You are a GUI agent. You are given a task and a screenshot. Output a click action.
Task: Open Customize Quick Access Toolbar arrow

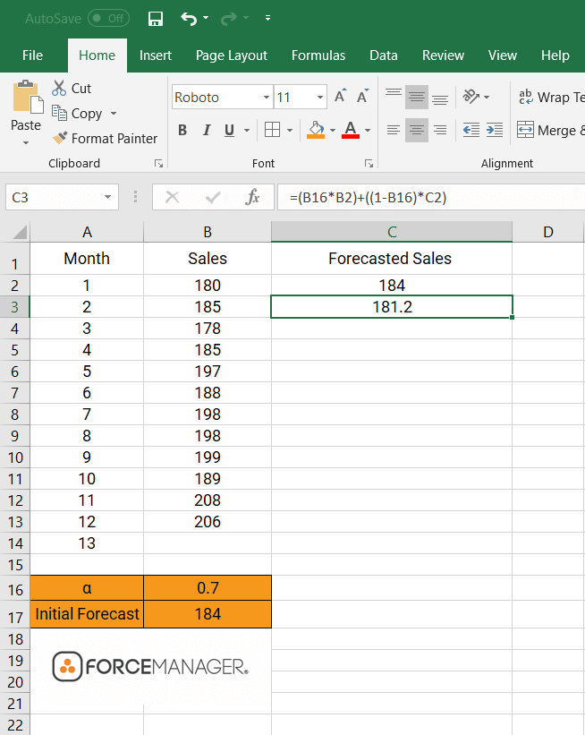point(268,18)
